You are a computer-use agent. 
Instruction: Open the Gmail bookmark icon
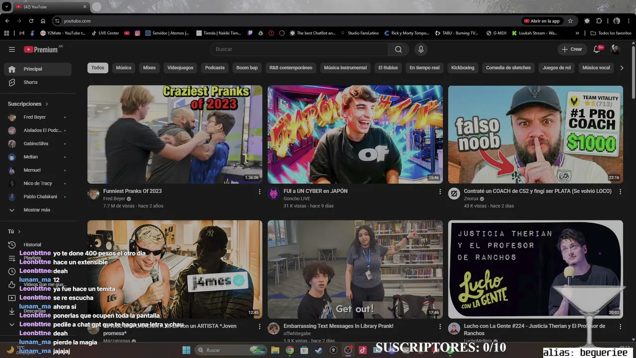(x=21, y=33)
